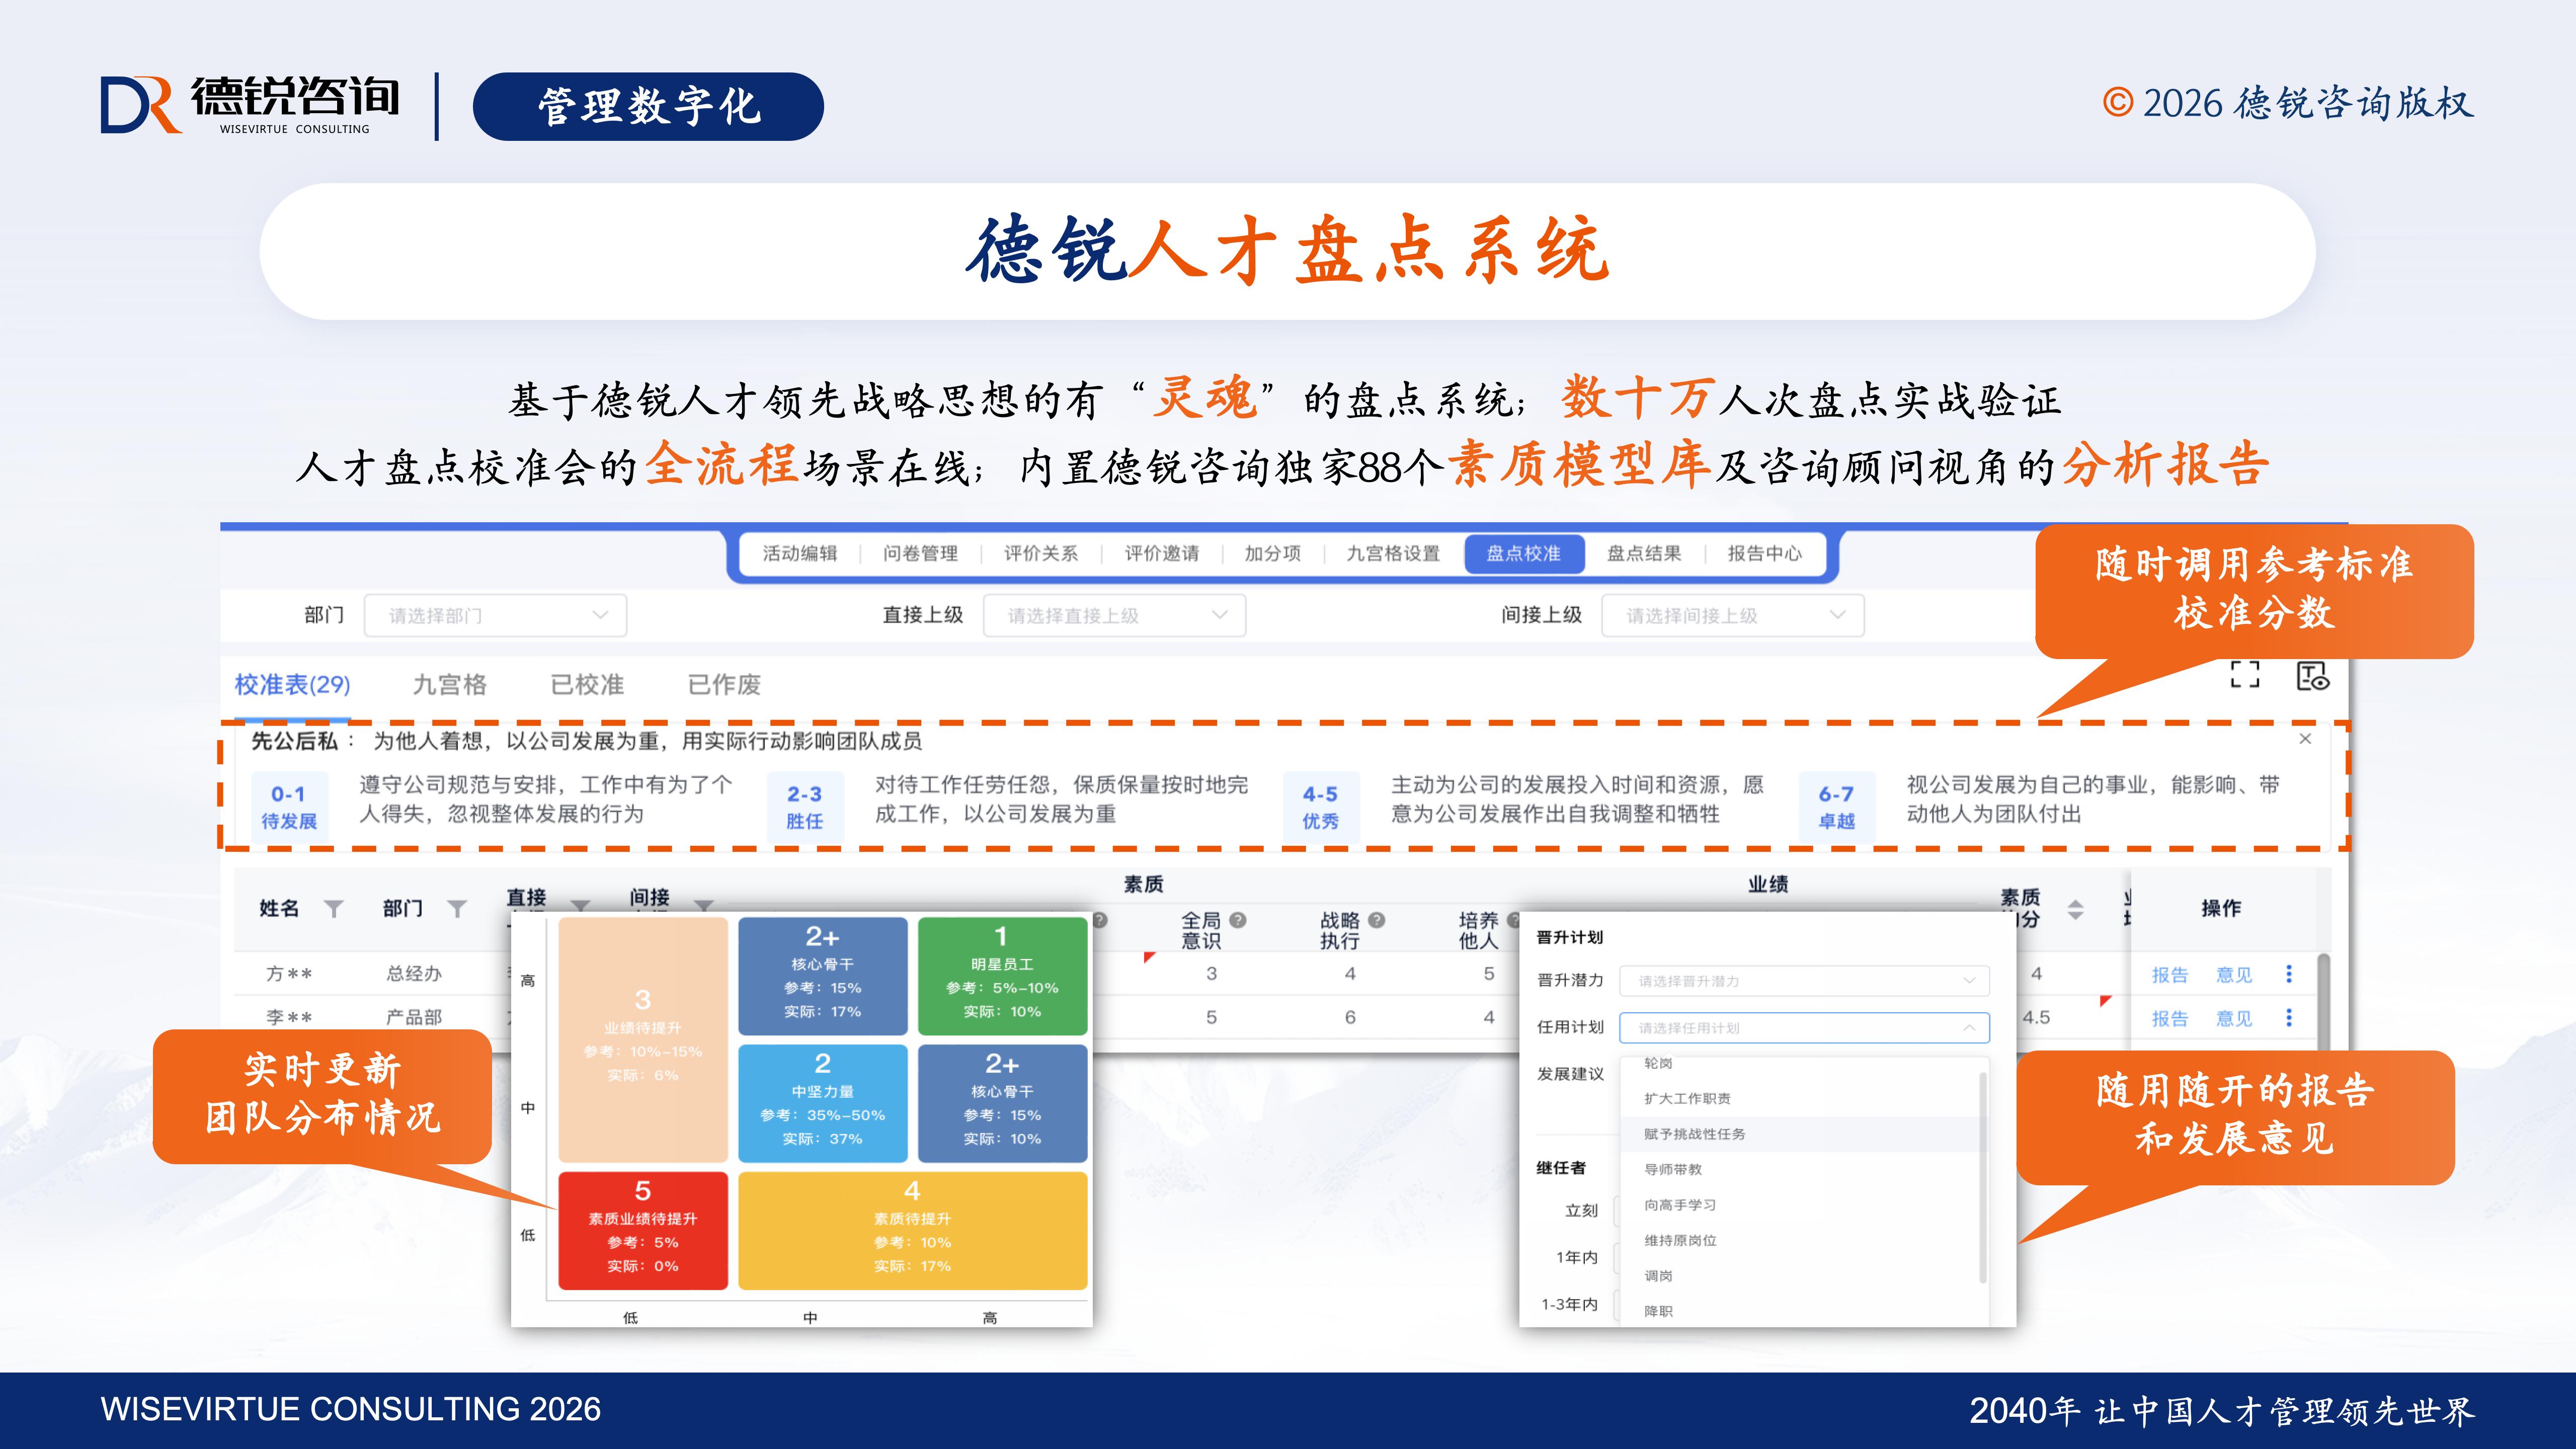This screenshot has height=1449, width=2576.
Task: Click the 0-1 待发展 score level
Action: point(289,806)
